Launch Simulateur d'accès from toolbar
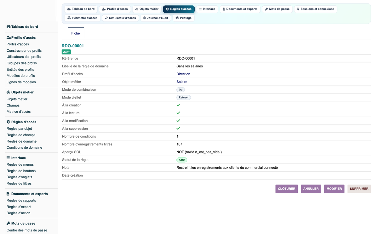378x234 pixels. [x=120, y=18]
